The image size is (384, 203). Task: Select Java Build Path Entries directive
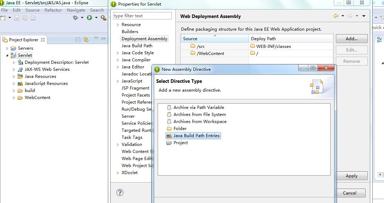[193, 136]
